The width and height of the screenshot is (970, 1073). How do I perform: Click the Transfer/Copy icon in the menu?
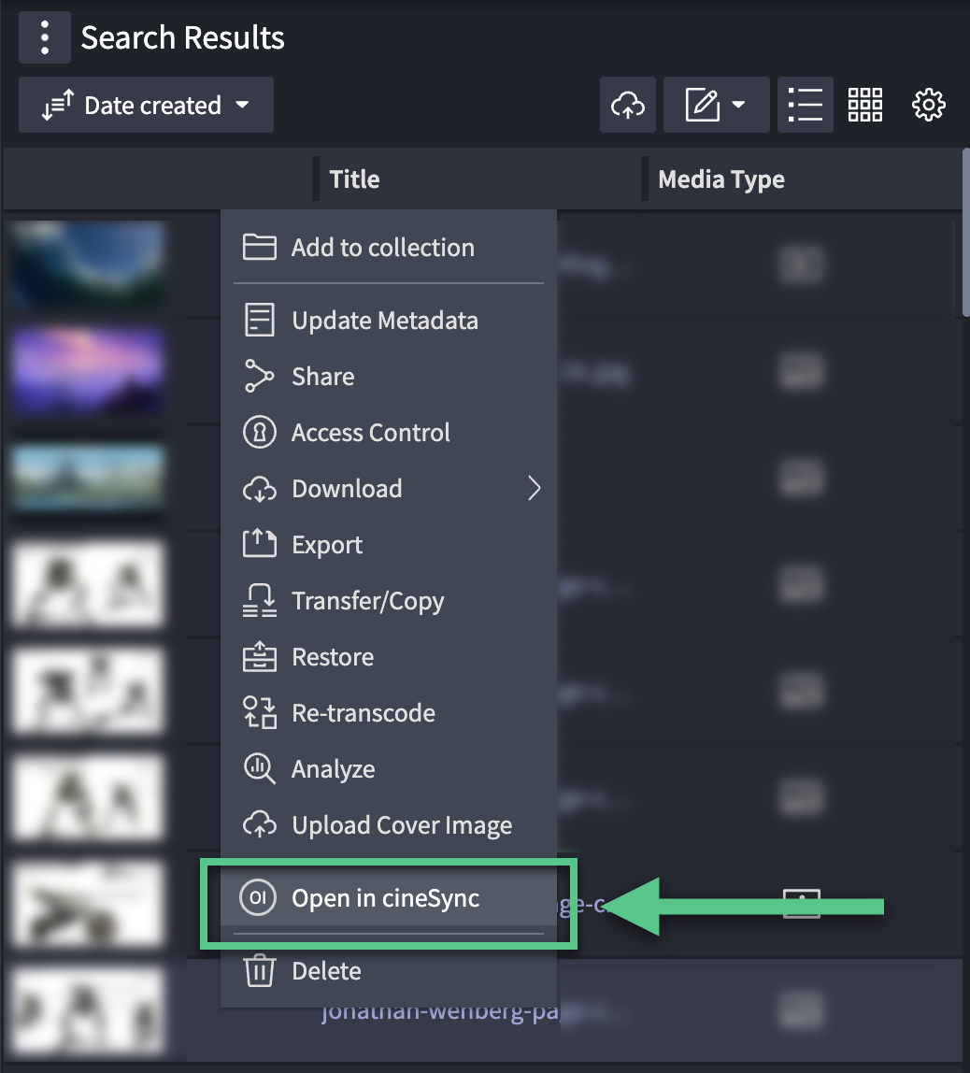(260, 600)
